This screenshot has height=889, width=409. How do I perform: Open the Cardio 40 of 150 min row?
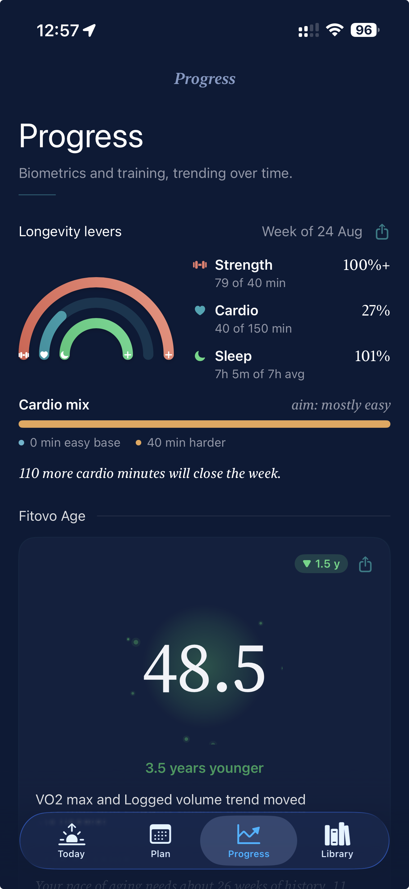coord(291,319)
